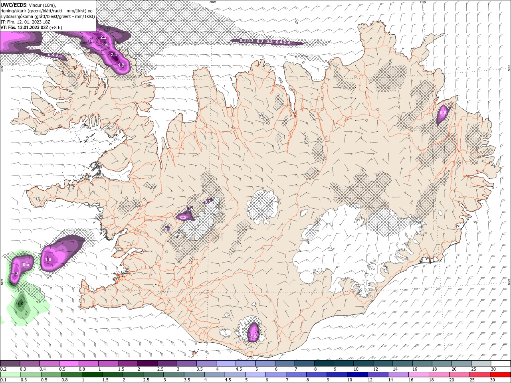Screen dimensions: 511x383
Task: Click the '20W' longitude label
Action: point(212,2)
